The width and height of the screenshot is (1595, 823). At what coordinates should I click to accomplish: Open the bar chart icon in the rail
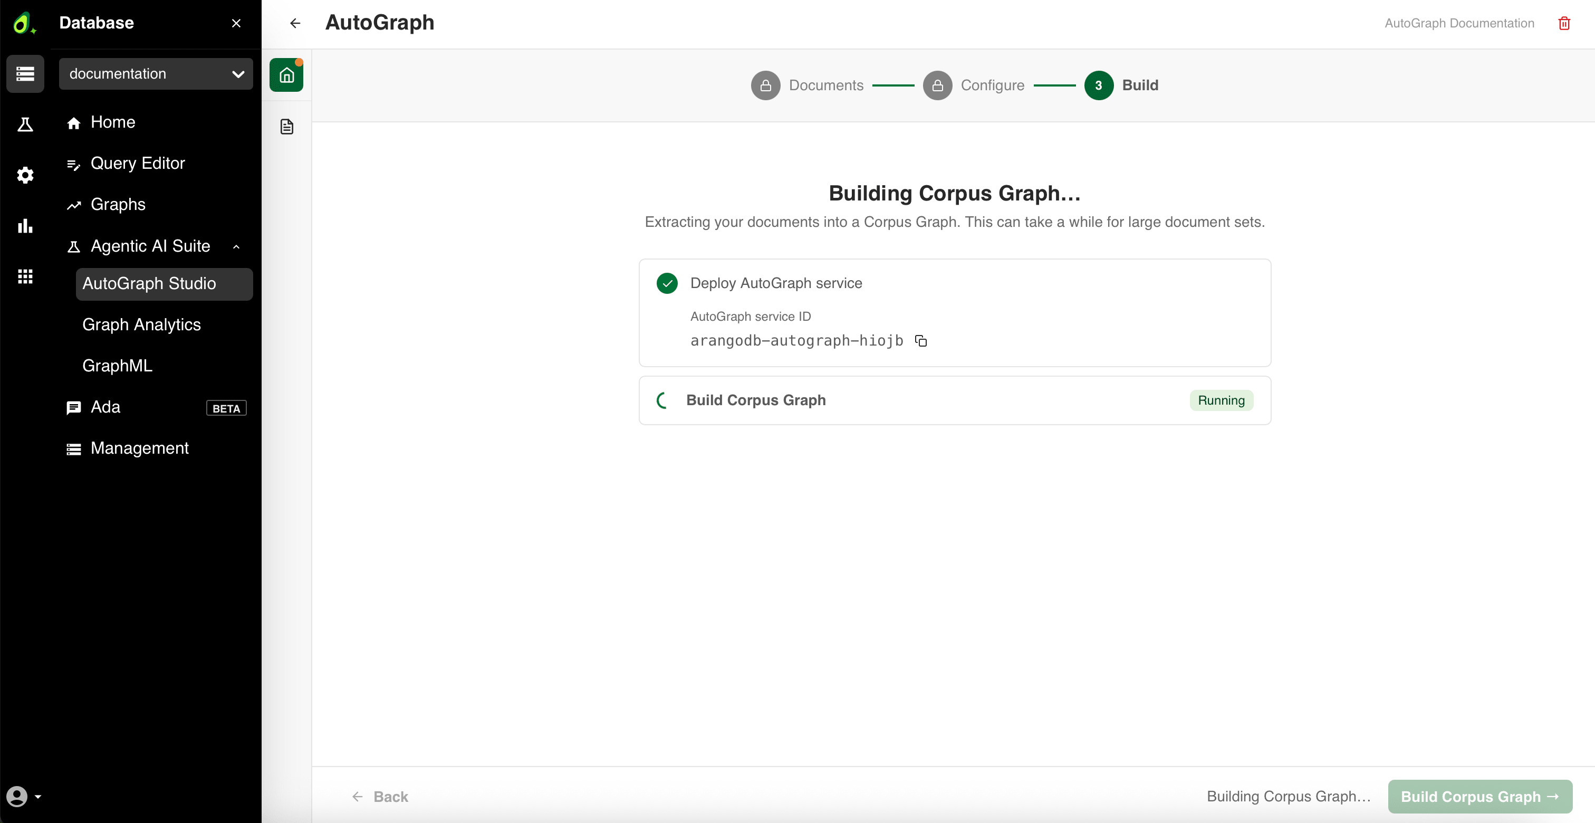(25, 226)
